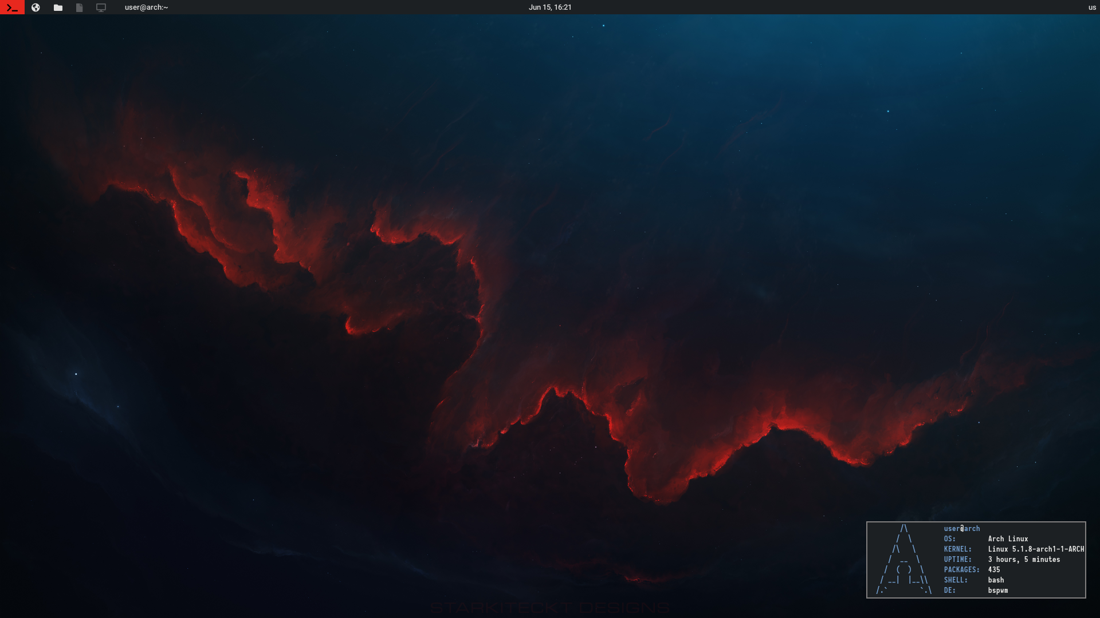Viewport: 1100px width, 618px height.
Task: Switch to the document workspace icon
Action: [79, 7]
